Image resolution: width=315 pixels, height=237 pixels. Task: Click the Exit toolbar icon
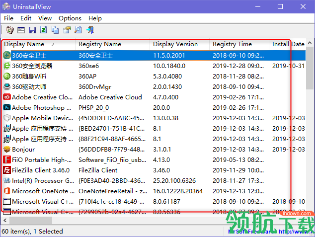[90, 30]
